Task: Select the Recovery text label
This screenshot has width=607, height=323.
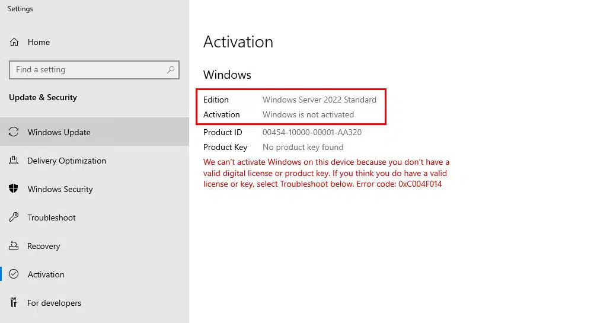Action: click(x=44, y=246)
